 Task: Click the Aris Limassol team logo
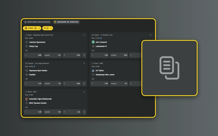(x=93, y=42)
